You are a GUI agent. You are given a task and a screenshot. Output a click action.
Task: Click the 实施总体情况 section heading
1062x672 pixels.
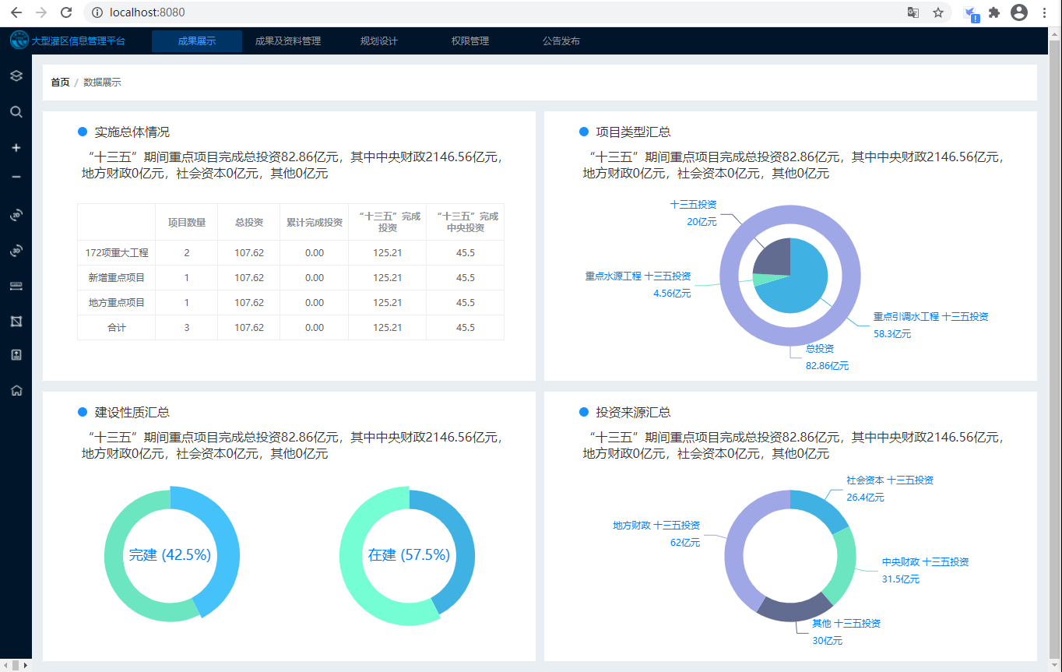pyautogui.click(x=132, y=132)
